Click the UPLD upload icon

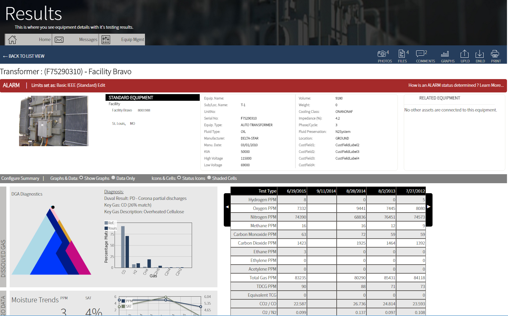(464, 55)
